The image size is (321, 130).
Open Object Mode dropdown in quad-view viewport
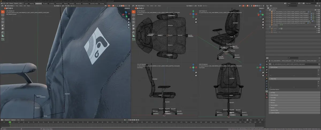click(141, 5)
